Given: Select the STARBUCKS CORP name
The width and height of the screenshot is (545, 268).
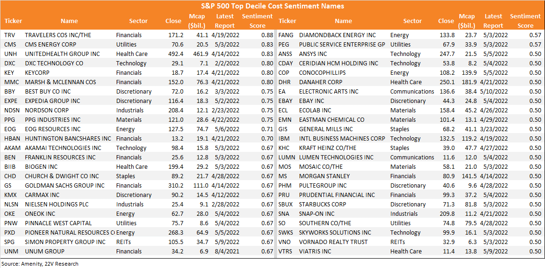Looking at the screenshot, I should point(324,204).
